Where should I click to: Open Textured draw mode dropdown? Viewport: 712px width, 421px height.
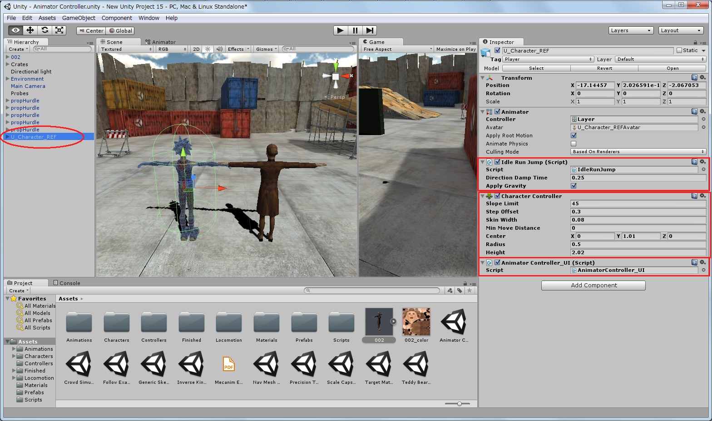pyautogui.click(x=126, y=49)
